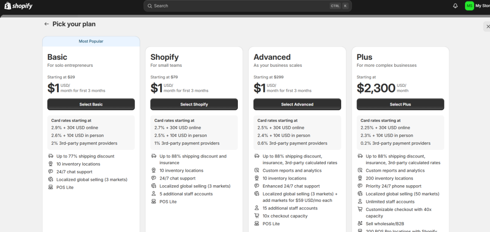Image resolution: width=490 pixels, height=232 pixels.
Task: Click the staff icon beside 15 additional staff accounts
Action: click(257, 208)
